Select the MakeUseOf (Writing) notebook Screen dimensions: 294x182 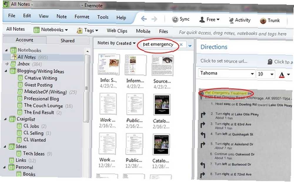45,92
